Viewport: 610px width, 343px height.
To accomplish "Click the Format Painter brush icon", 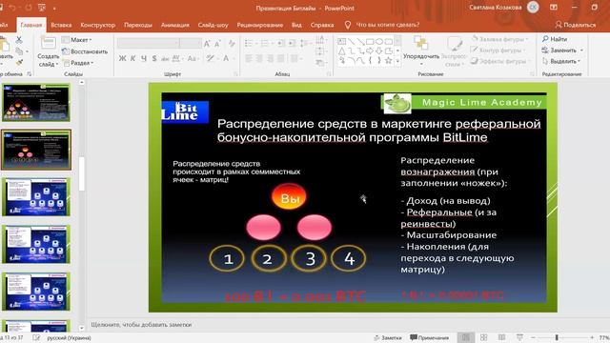I will click(x=19, y=62).
